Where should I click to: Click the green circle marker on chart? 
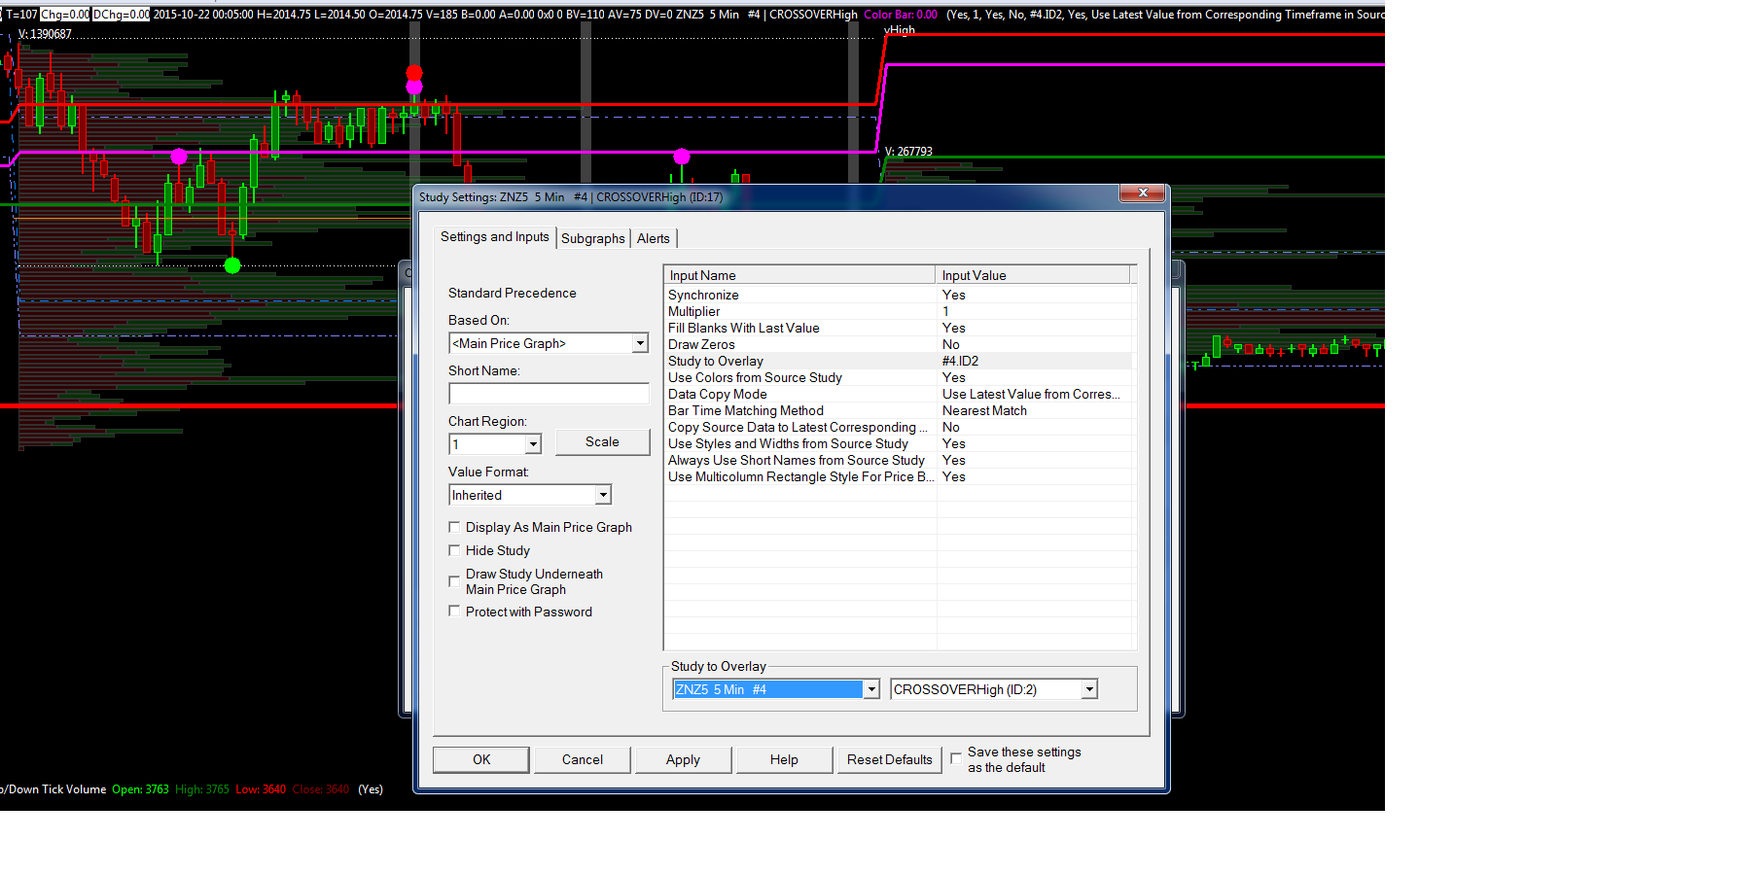point(232,265)
